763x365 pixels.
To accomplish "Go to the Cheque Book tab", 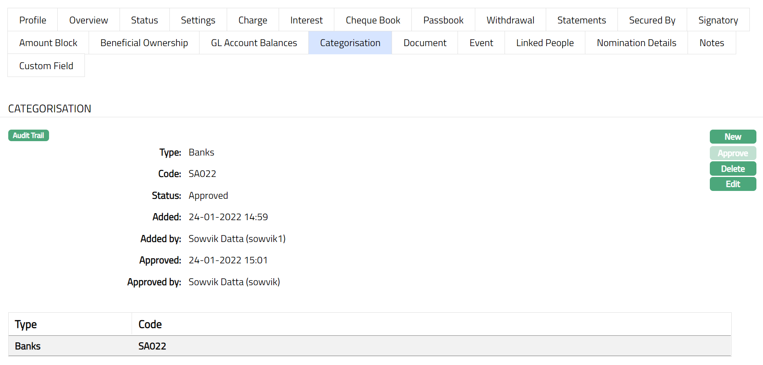I will 373,20.
